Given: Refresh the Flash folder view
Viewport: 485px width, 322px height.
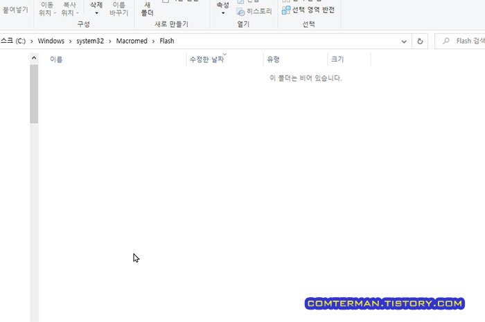Looking at the screenshot, I should click(420, 41).
